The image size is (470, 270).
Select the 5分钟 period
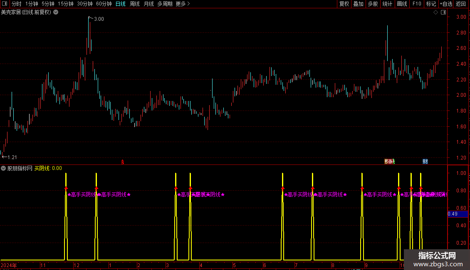pos(48,4)
